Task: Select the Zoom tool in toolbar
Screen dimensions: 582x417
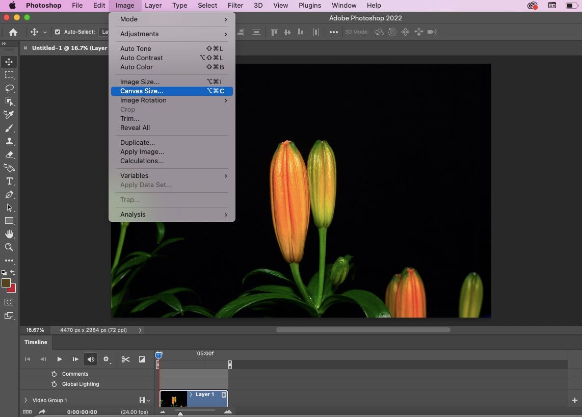Action: (9, 247)
